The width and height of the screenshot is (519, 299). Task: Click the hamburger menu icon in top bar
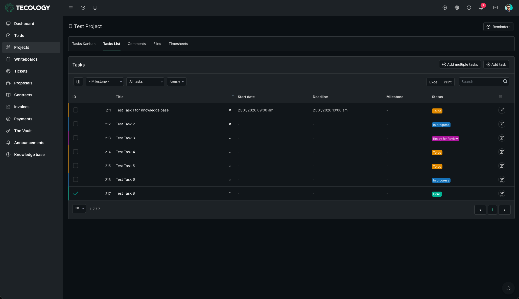click(71, 8)
